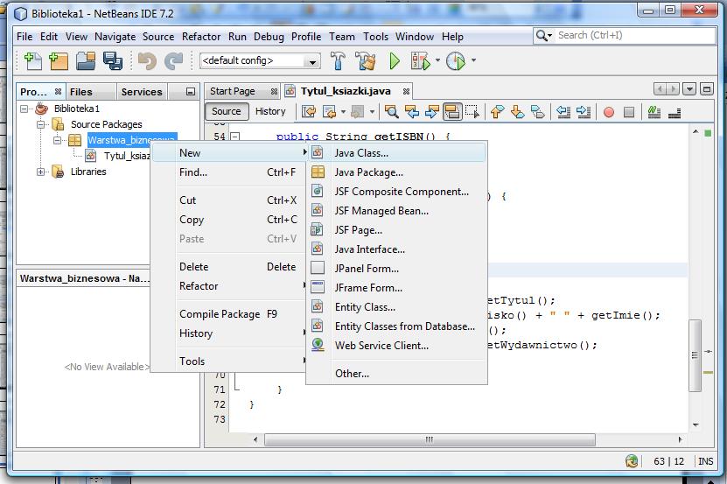Click the Next Bookmark icon

[517, 112]
